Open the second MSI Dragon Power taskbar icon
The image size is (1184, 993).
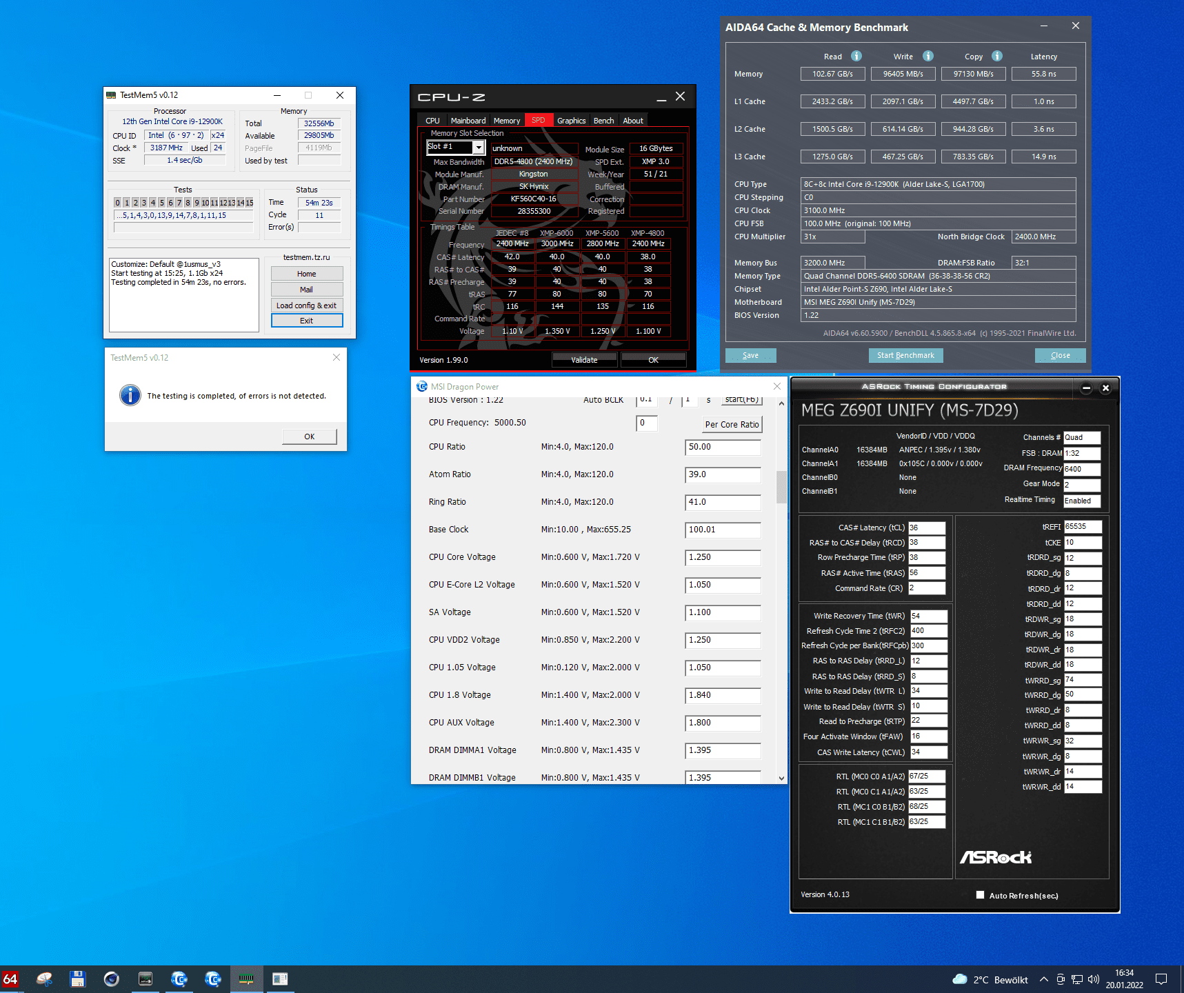(x=213, y=979)
